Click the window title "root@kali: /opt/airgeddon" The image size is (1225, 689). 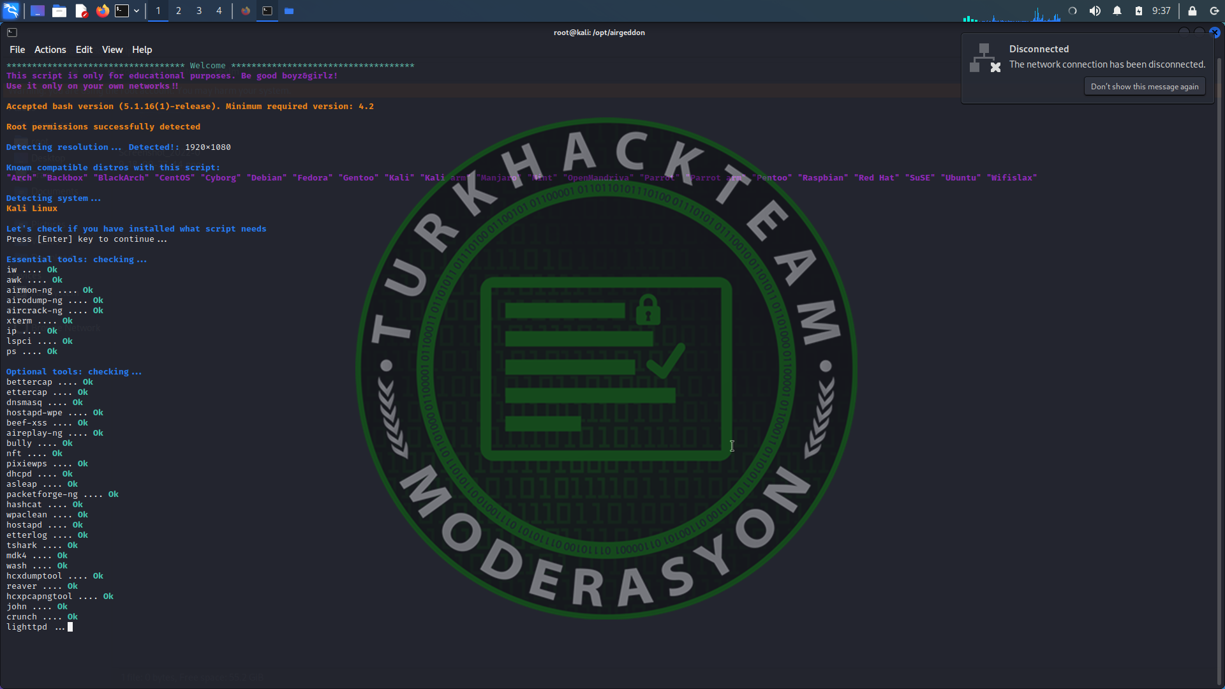pyautogui.click(x=599, y=33)
